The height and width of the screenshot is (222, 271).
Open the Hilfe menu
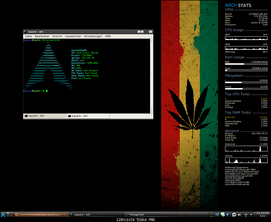[x=108, y=36]
